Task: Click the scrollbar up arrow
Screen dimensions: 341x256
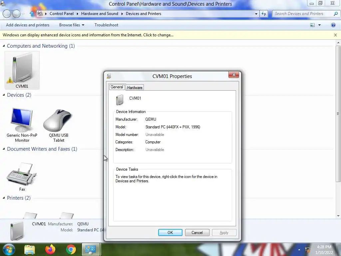Action: click(338, 42)
